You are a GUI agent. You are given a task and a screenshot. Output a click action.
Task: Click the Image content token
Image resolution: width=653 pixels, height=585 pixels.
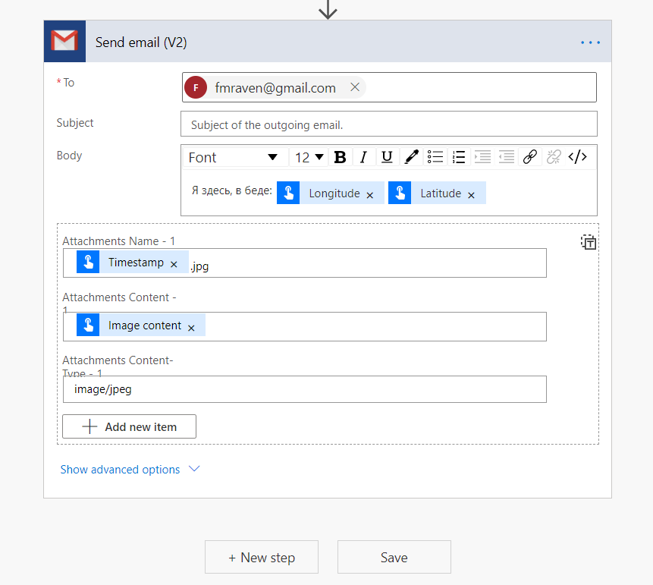coord(141,325)
